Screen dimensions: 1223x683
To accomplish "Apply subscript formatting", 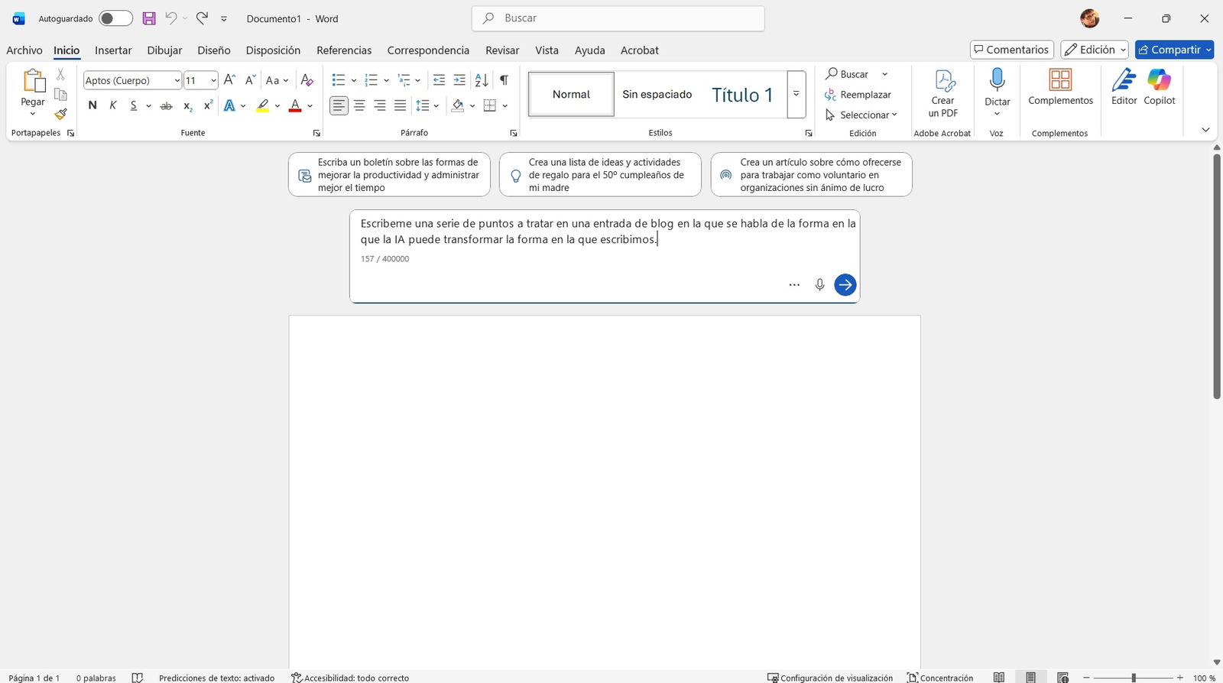I will click(187, 106).
